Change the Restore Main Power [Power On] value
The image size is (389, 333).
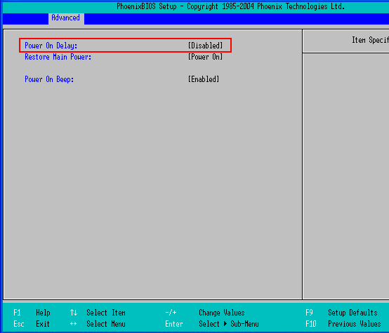[x=206, y=57]
